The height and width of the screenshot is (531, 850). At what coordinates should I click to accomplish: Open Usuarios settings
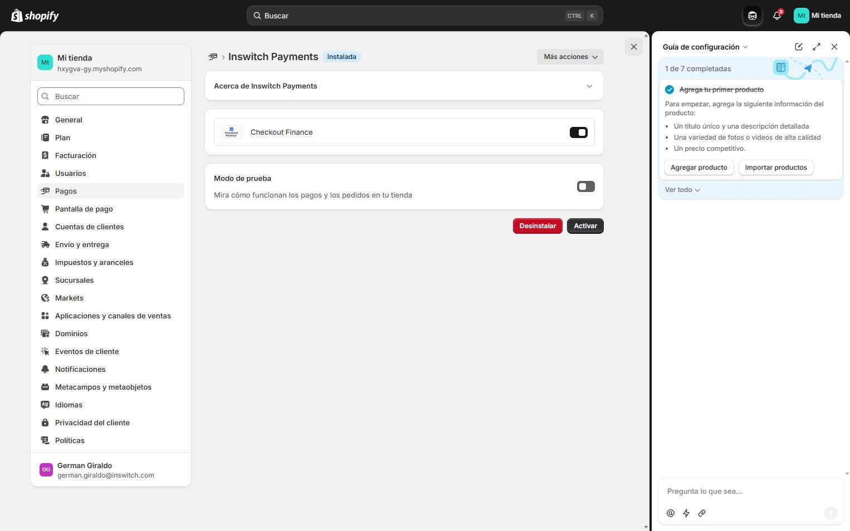[111, 173]
